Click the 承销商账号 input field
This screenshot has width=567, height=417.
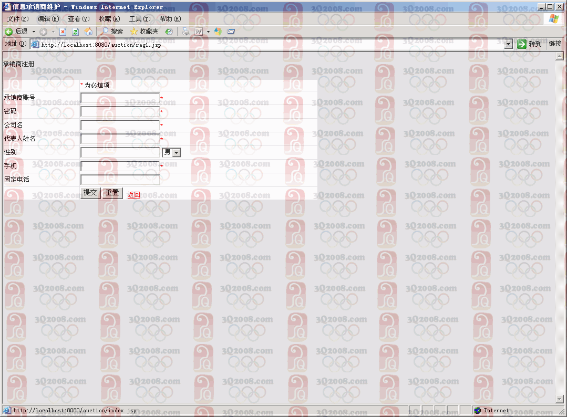(x=120, y=98)
